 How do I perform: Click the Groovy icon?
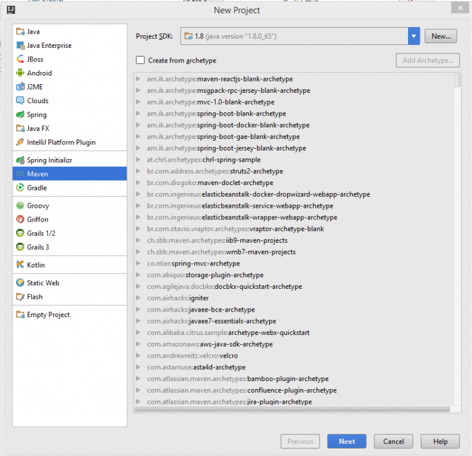[x=20, y=206]
